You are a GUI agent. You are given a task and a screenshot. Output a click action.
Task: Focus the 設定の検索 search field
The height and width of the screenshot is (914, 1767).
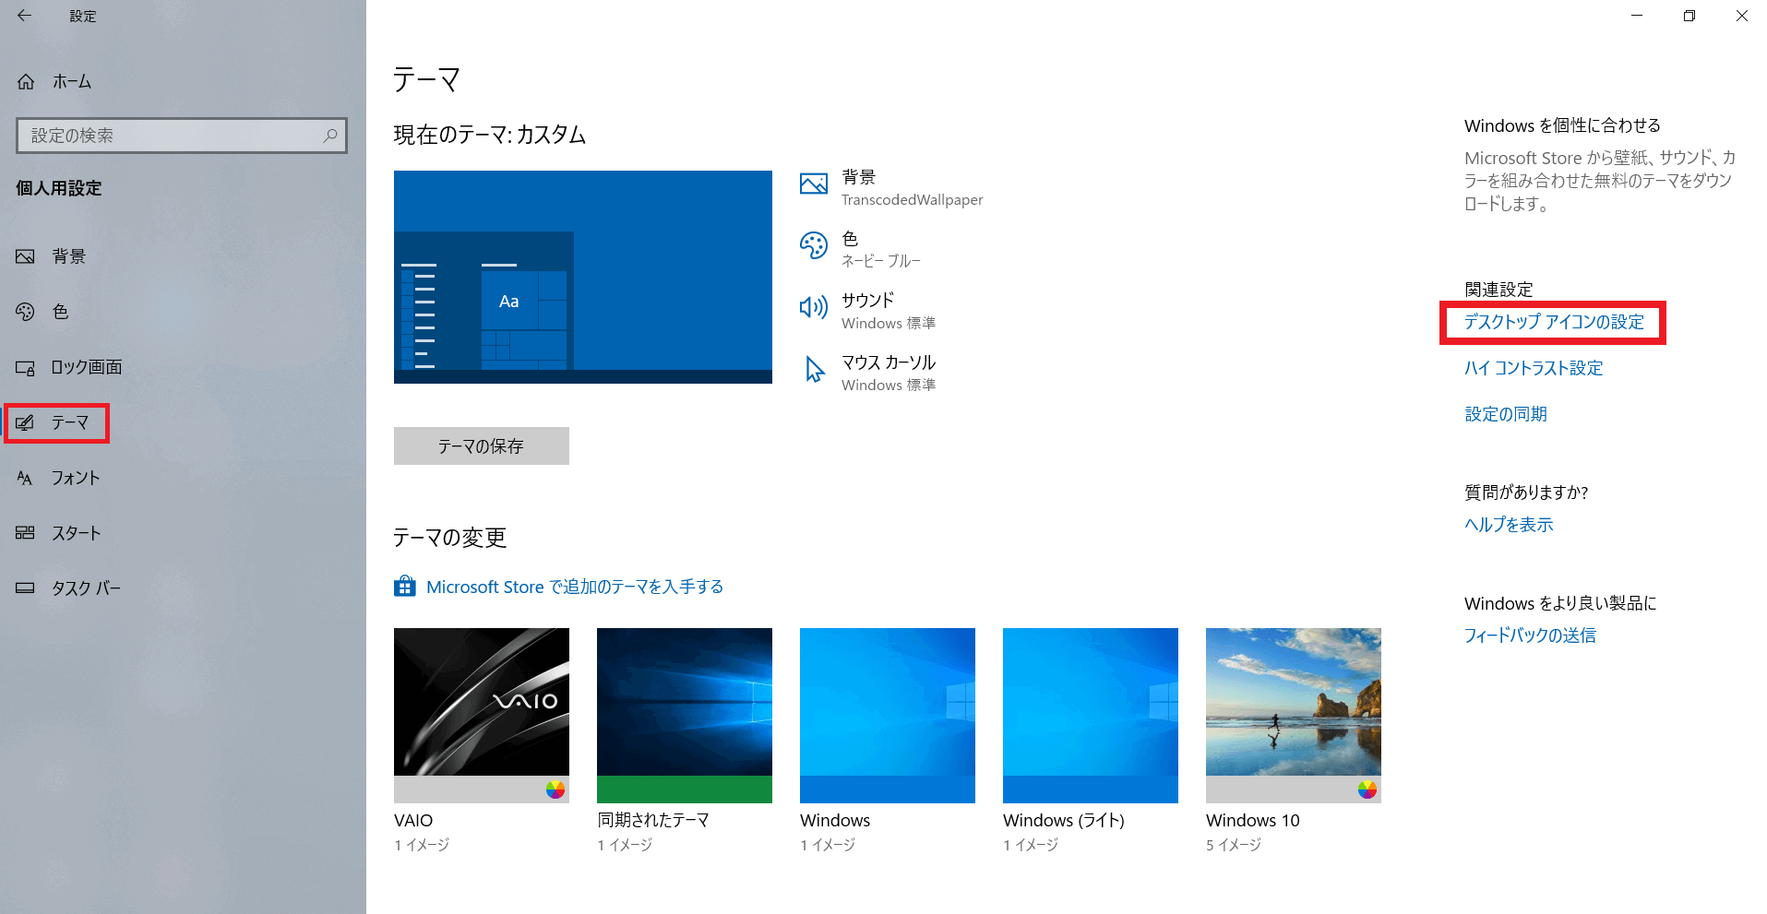182,136
